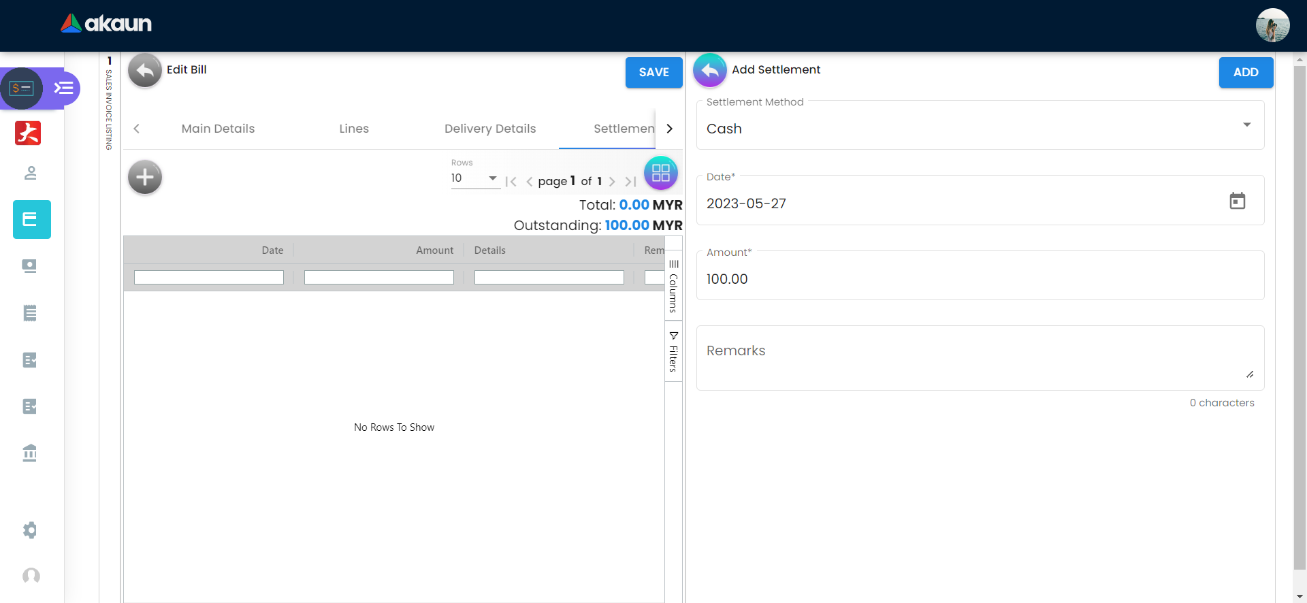
Task: Expand the Filters side panel
Action: (x=673, y=351)
